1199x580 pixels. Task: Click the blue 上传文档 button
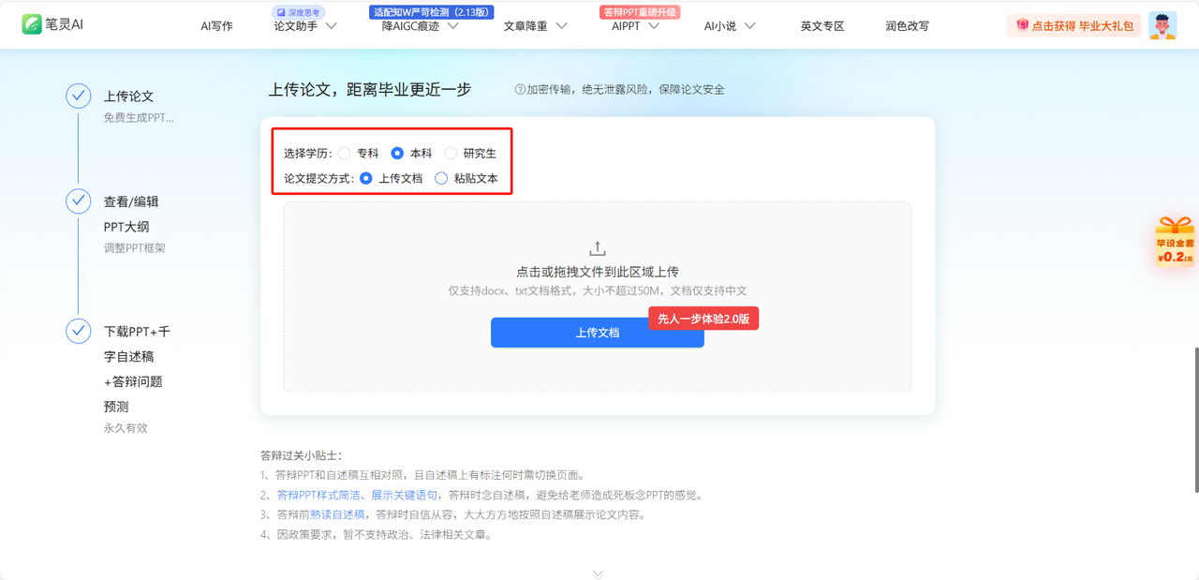tap(598, 333)
